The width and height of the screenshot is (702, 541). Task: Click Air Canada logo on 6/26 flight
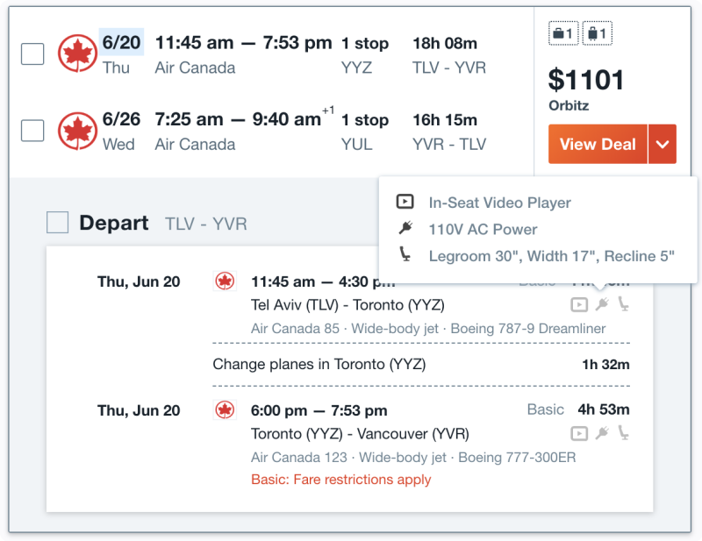click(x=78, y=131)
